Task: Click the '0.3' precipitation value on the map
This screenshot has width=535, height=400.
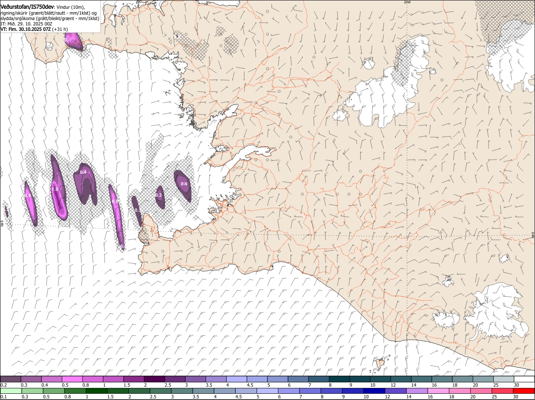Action: pyautogui.click(x=158, y=195)
